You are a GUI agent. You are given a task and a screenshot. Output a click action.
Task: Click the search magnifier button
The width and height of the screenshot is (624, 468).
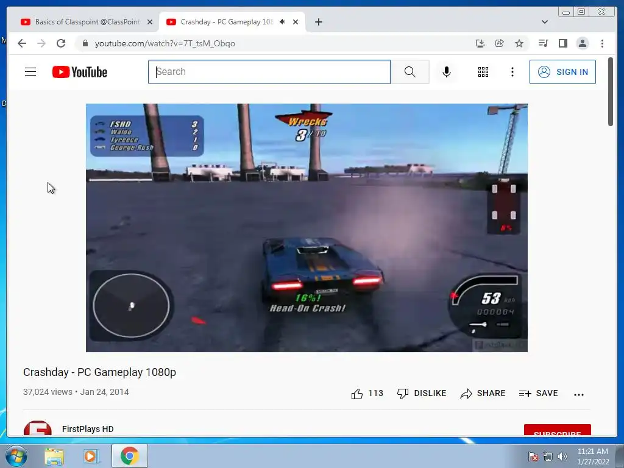pyautogui.click(x=410, y=72)
